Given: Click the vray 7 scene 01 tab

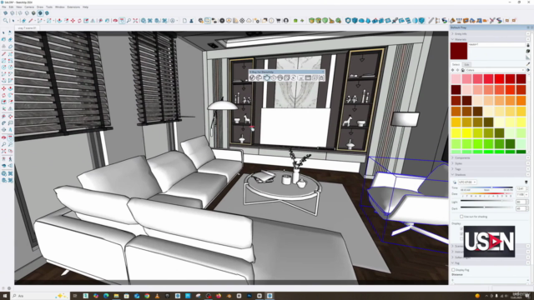Looking at the screenshot, I should click(x=28, y=27).
